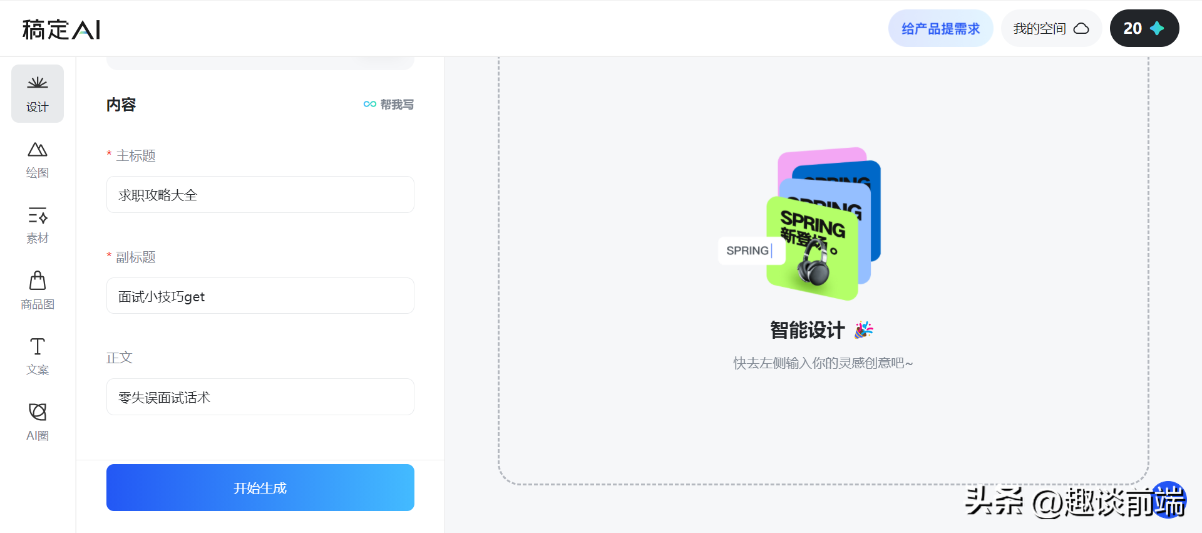Focus the 正文 field containing 零失误面试话术
Screen dimensions: 1202x533
point(260,396)
